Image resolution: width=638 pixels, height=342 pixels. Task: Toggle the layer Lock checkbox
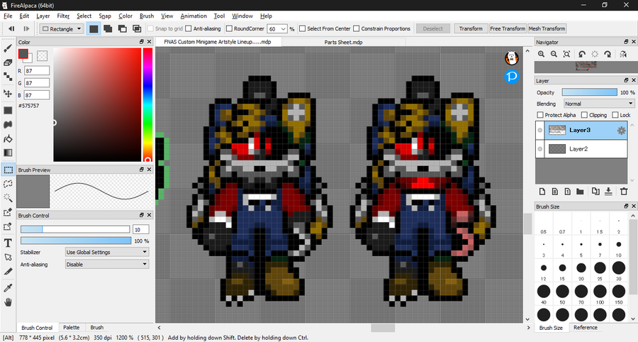(615, 115)
